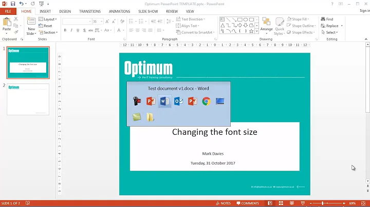Open Shape Fill dropdown

298,19
